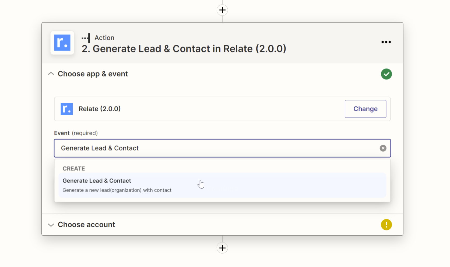Click the Change button for the Relate app
The height and width of the screenshot is (267, 450).
(x=365, y=109)
